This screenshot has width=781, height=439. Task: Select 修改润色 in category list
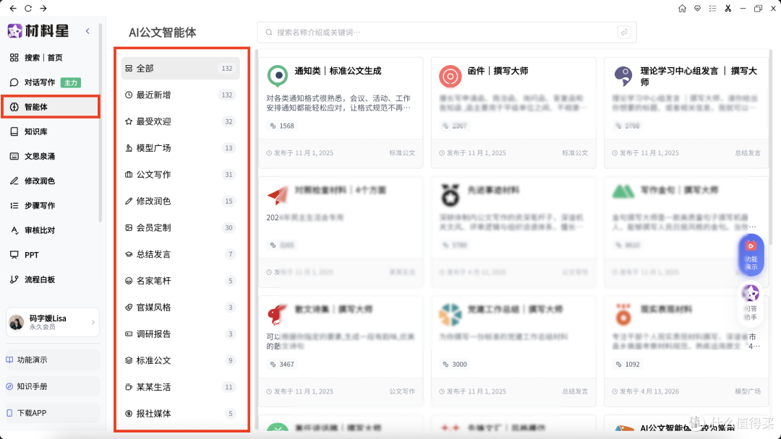[x=180, y=201]
